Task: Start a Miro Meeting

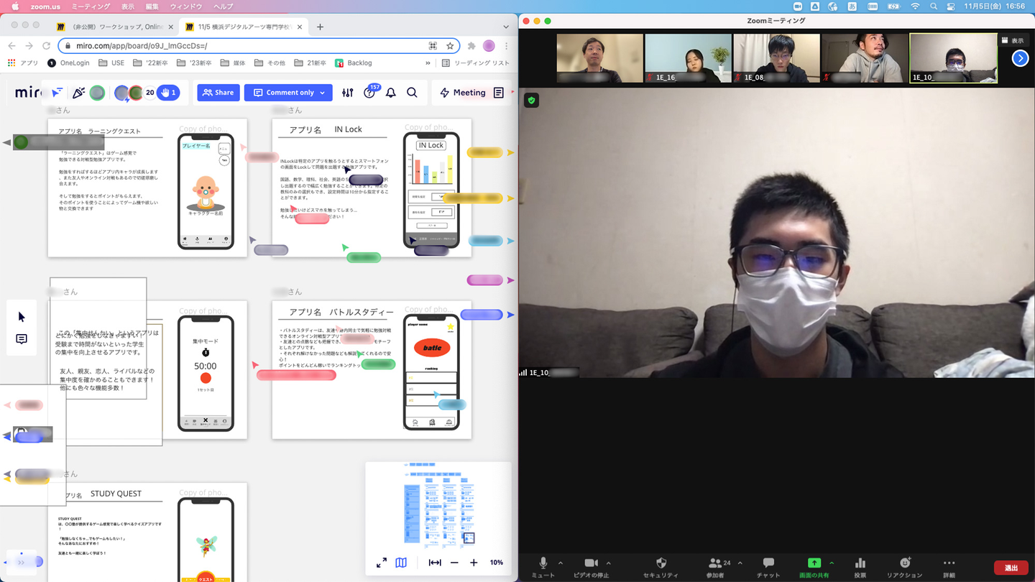Action: coord(463,93)
